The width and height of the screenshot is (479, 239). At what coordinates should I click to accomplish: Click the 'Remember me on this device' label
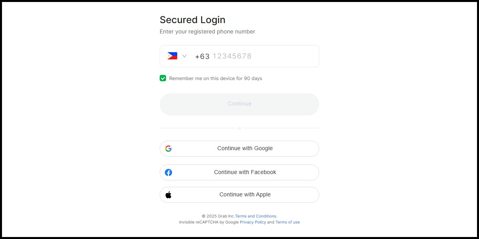(x=216, y=78)
